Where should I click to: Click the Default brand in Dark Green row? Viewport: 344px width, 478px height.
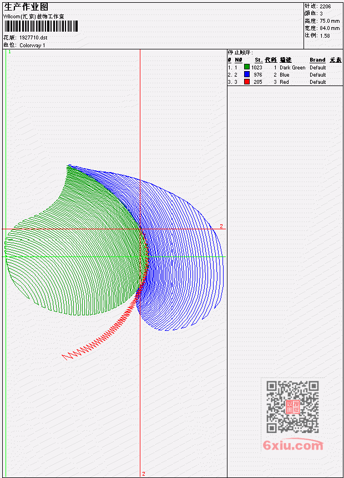click(x=317, y=67)
